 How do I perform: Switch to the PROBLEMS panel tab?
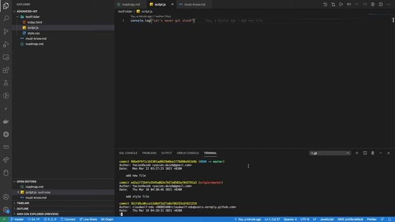[149, 153]
